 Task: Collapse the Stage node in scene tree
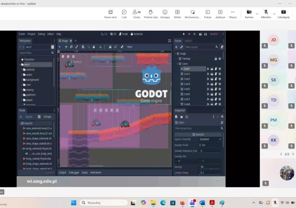point(176,53)
